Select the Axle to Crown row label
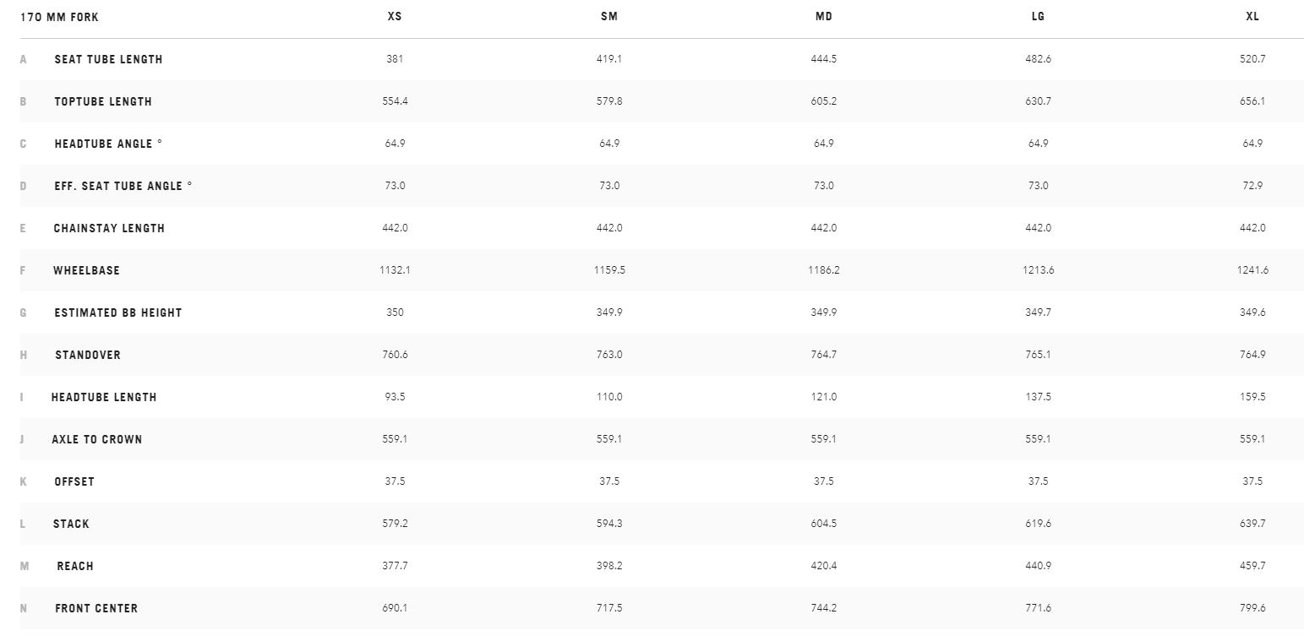Screen dimensions: 1304x636 pyautogui.click(x=96, y=439)
